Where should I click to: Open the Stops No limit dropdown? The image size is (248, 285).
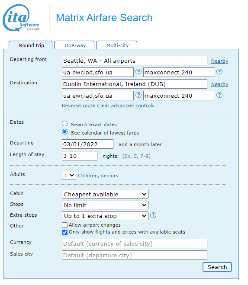[x=105, y=205]
